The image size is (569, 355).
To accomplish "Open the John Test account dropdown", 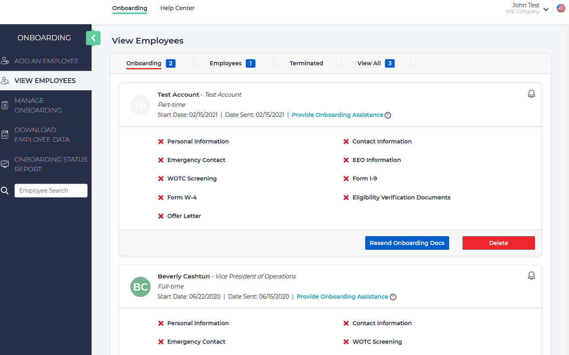I will 546,9.
